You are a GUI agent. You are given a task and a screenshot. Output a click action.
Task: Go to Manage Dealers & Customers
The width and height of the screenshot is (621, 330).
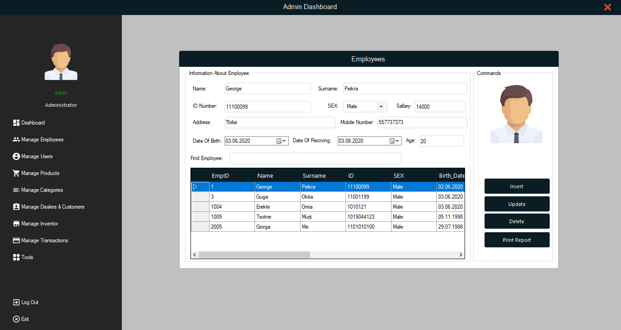click(x=53, y=207)
